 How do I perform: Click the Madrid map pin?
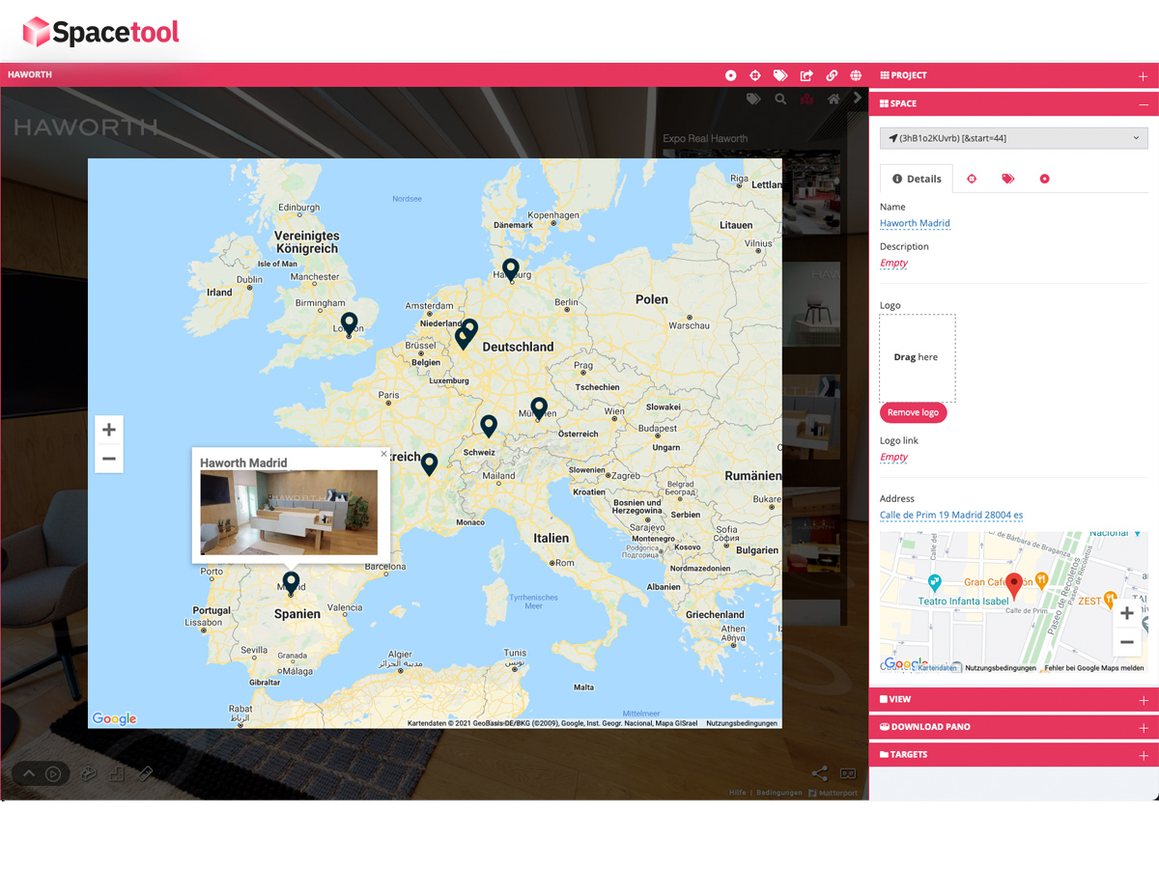[291, 582]
